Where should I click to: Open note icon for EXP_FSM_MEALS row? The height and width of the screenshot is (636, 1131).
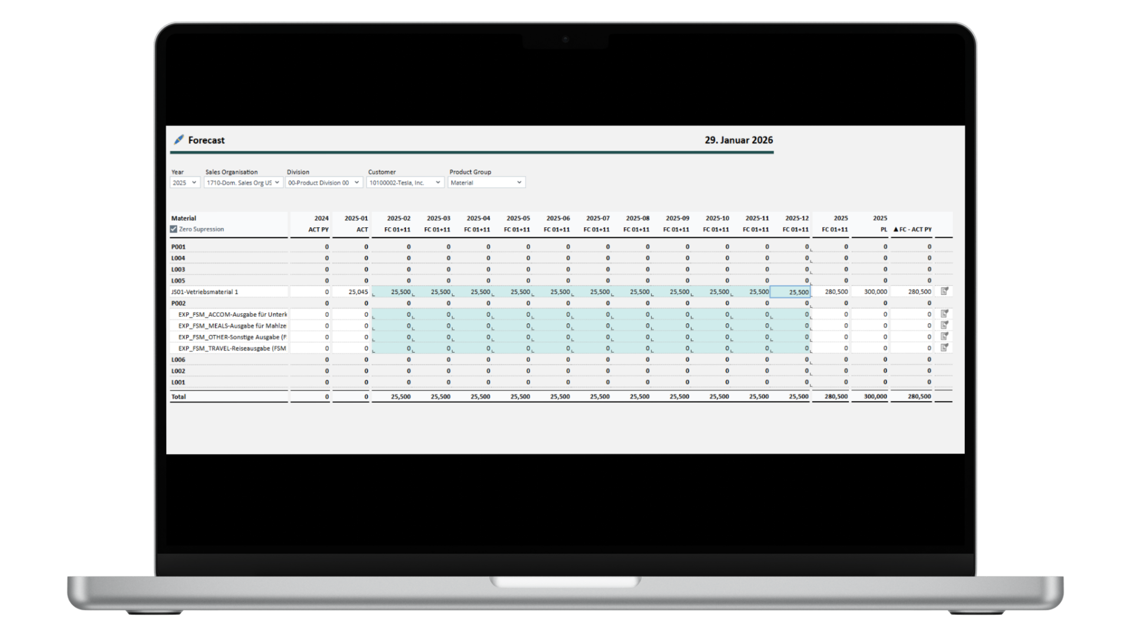pyautogui.click(x=944, y=325)
